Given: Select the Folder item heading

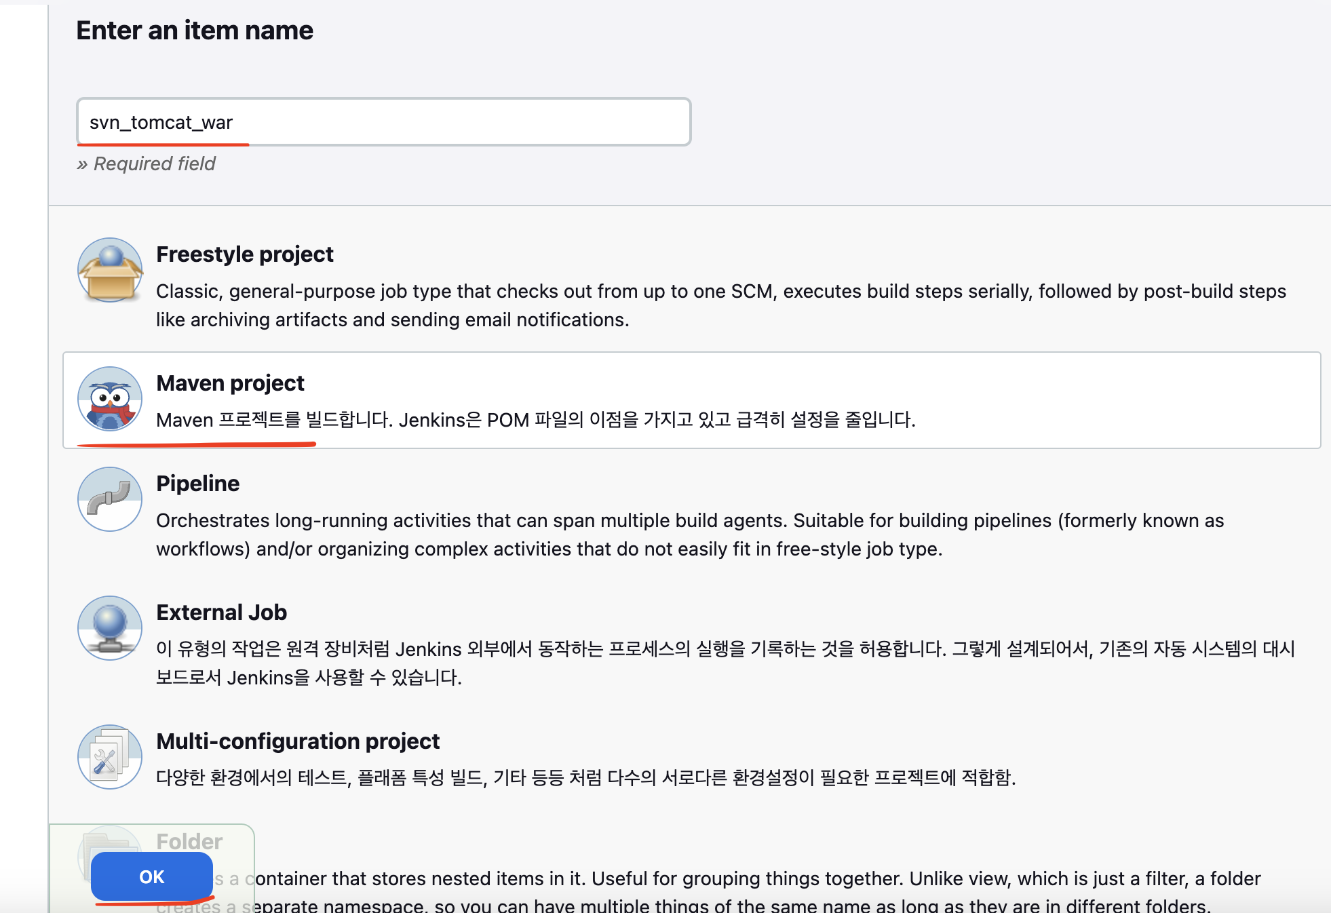Looking at the screenshot, I should coord(189,842).
